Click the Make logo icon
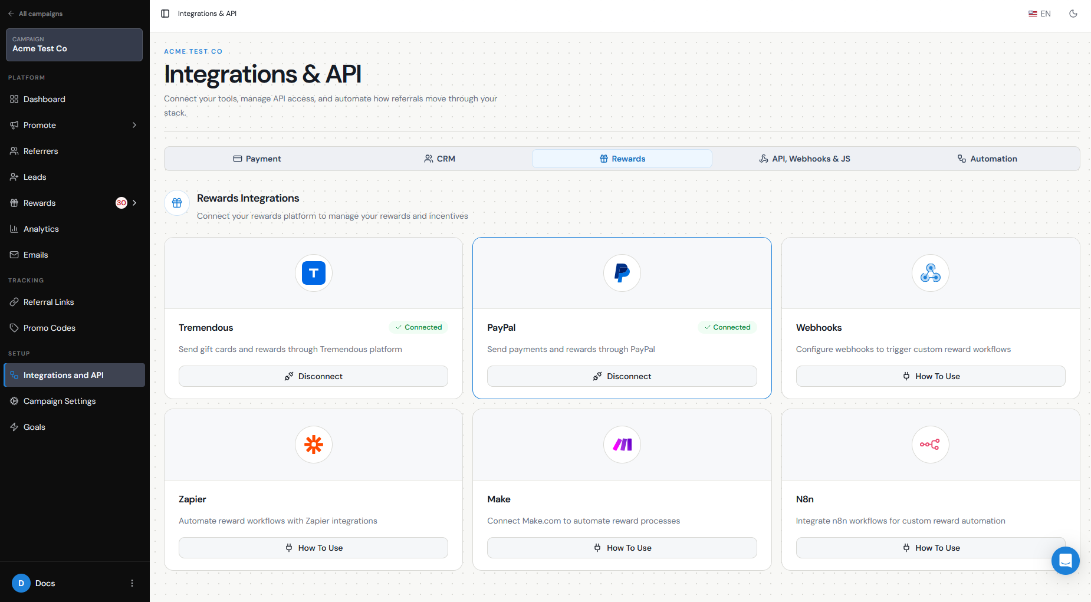1091x602 pixels. pos(622,445)
